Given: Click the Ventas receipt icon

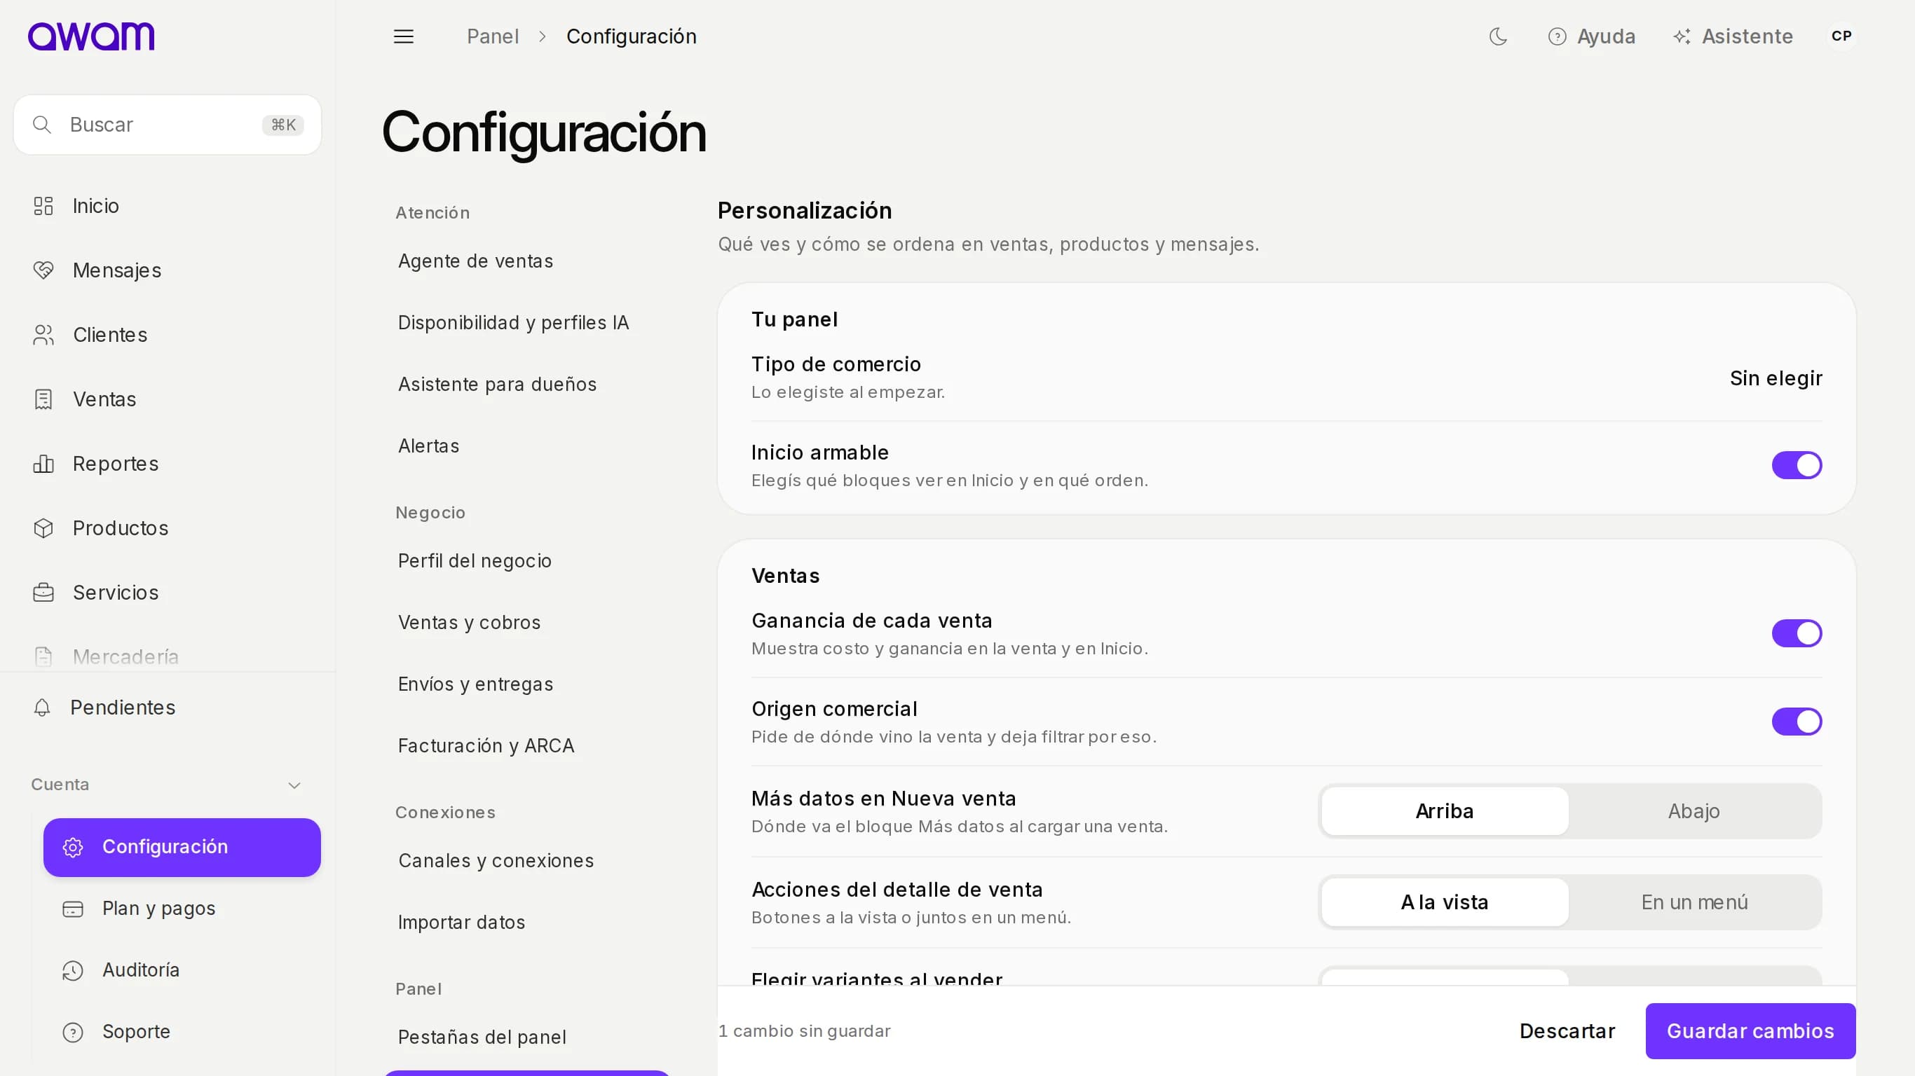Looking at the screenshot, I should click(43, 399).
